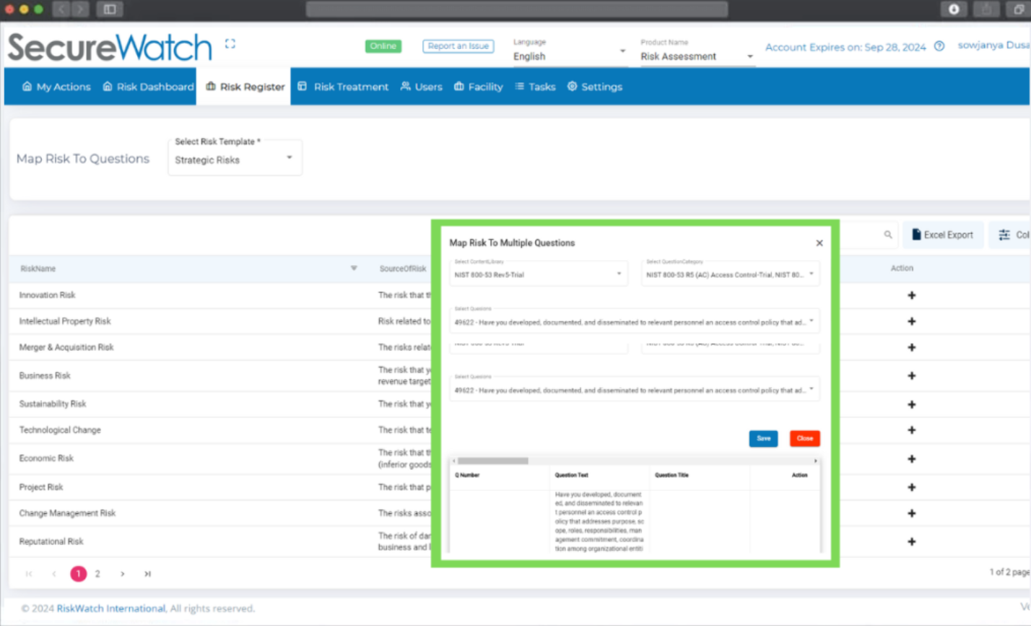Viewport: 1031px width, 626px height.
Task: Click the Question Title column header
Action: [x=671, y=475]
